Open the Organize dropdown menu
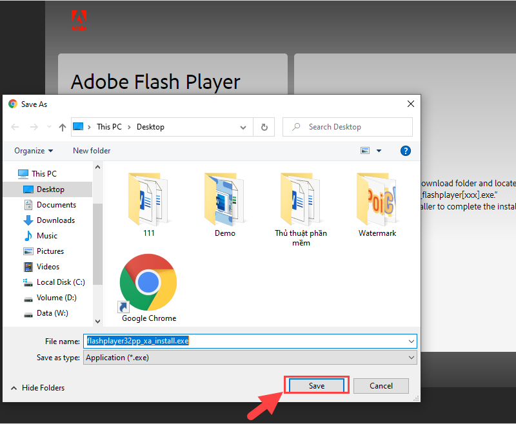 [32, 150]
